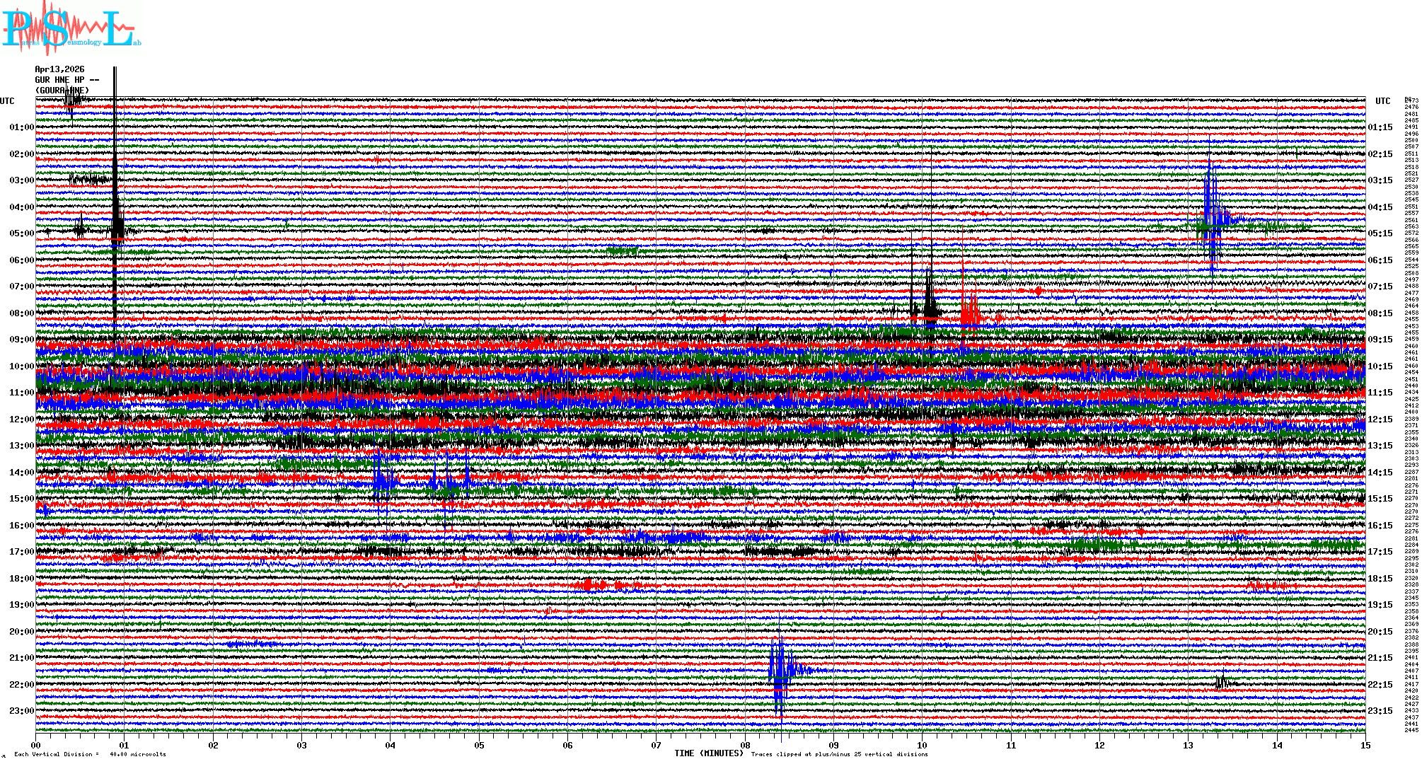1422x764 pixels.
Task: Click the right UTC axis header
Action: click(1382, 101)
